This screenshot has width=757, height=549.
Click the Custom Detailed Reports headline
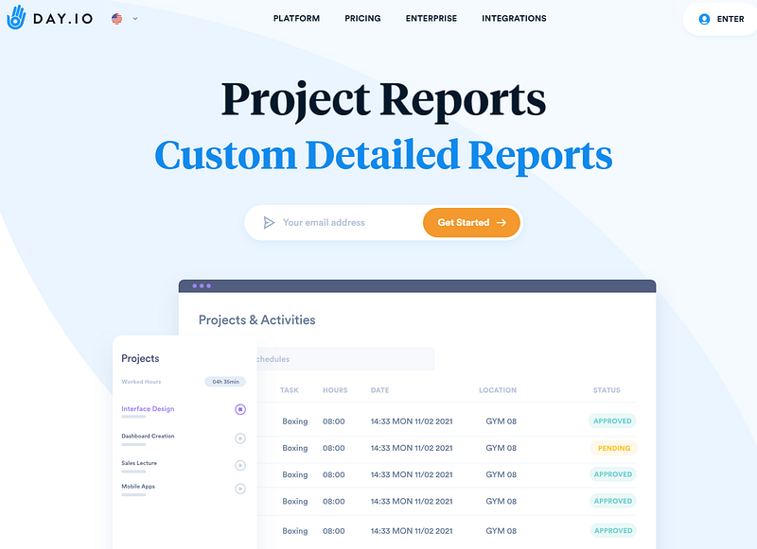383,155
